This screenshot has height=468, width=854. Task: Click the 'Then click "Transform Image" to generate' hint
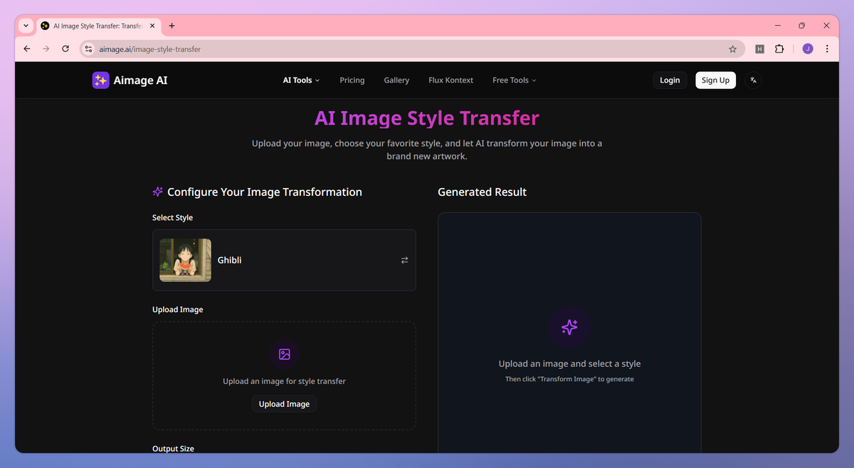[569, 379]
